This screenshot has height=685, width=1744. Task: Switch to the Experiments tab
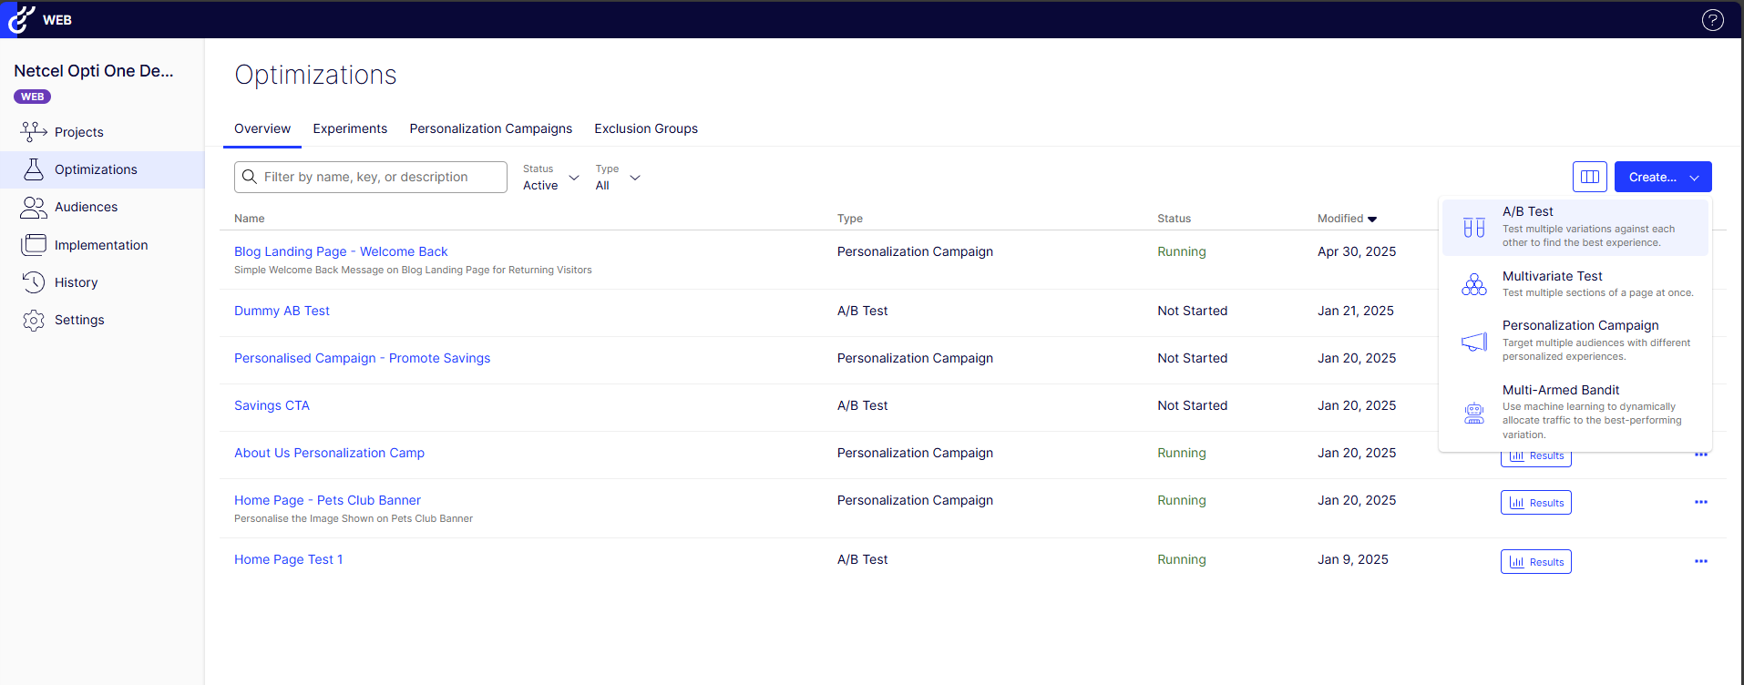coord(350,128)
